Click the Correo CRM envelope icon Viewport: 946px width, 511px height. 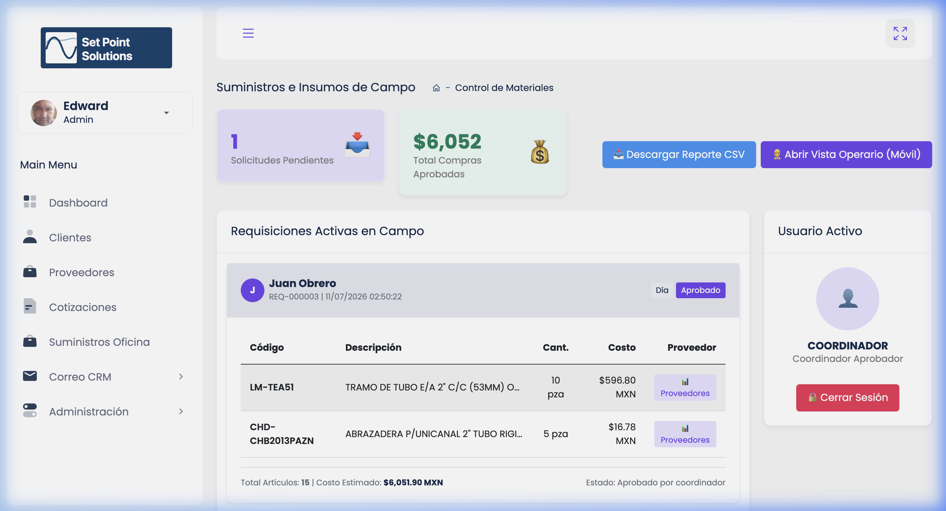(x=30, y=376)
